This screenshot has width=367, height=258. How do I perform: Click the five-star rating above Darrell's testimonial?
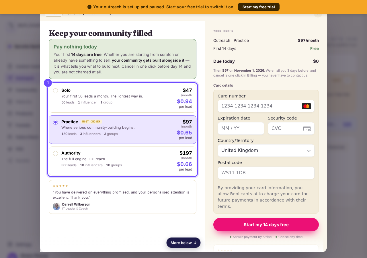click(60, 186)
